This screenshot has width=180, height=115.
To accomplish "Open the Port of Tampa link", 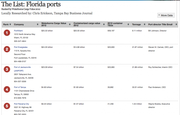I will click(x=20, y=87).
